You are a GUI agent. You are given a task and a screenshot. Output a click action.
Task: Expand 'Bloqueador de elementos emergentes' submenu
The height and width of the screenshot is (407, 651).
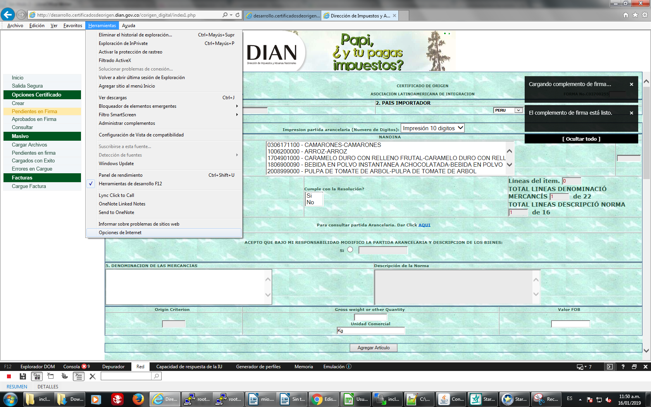tap(164, 106)
